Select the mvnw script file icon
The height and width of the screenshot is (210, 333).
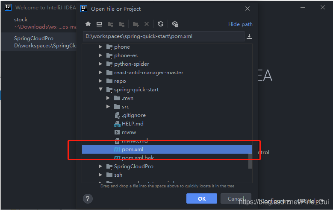click(117, 132)
